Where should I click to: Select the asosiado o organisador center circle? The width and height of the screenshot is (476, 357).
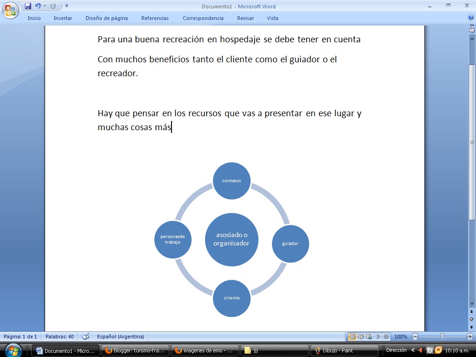click(231, 239)
